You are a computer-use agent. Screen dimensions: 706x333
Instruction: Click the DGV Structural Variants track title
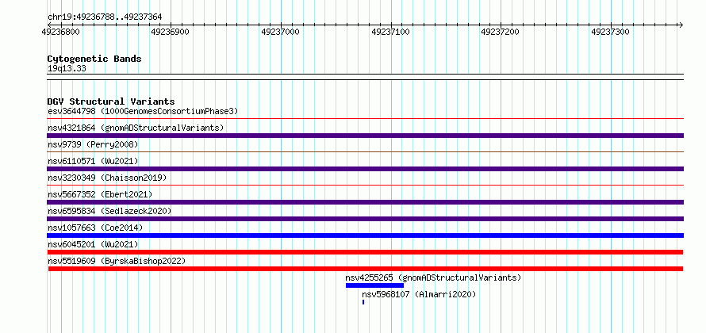point(111,101)
